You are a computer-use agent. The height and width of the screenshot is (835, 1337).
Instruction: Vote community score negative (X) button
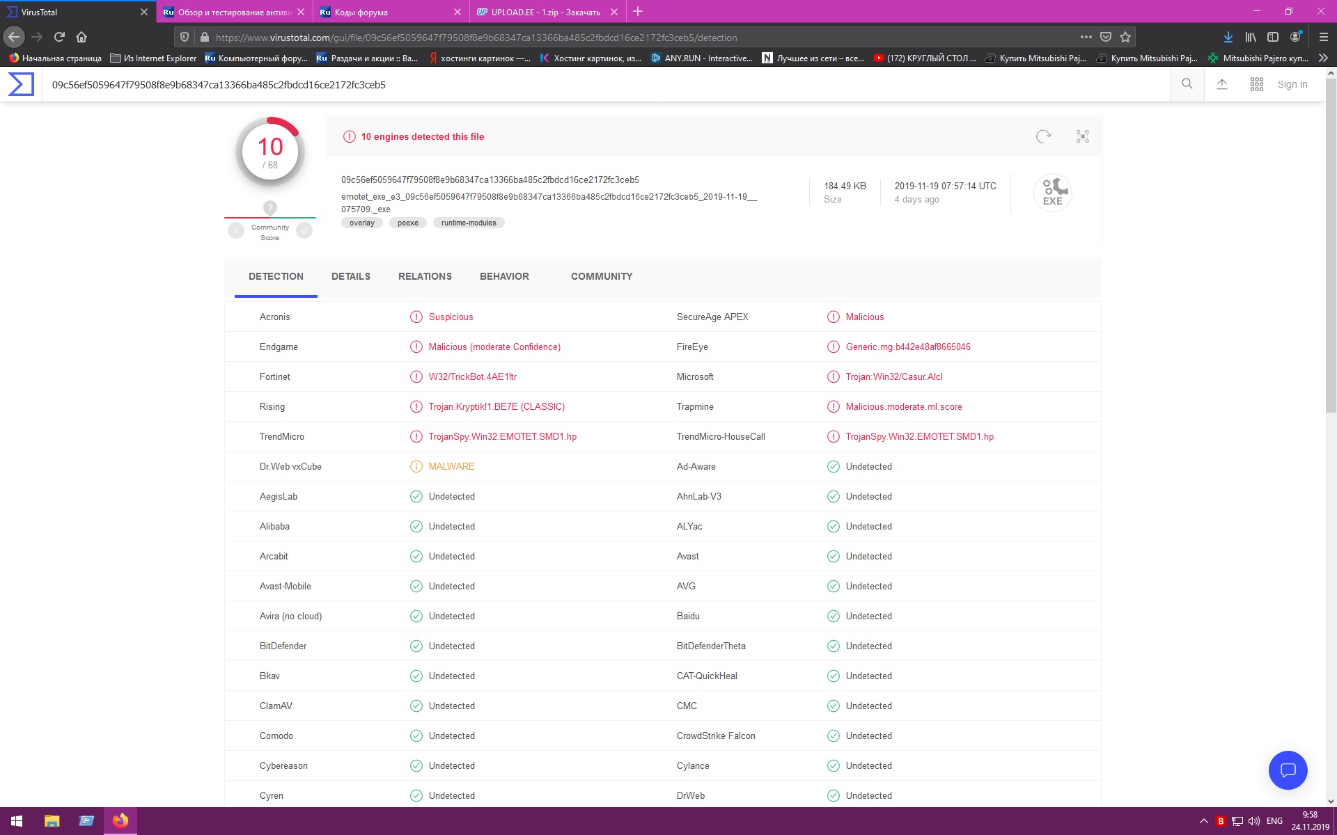[236, 230]
